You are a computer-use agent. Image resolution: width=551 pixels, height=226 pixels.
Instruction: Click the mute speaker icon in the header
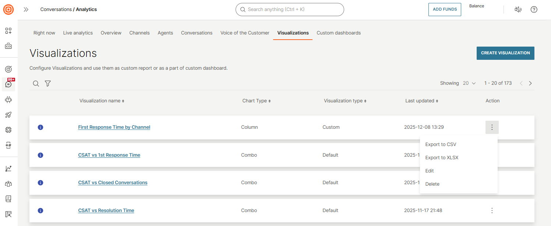point(518,9)
